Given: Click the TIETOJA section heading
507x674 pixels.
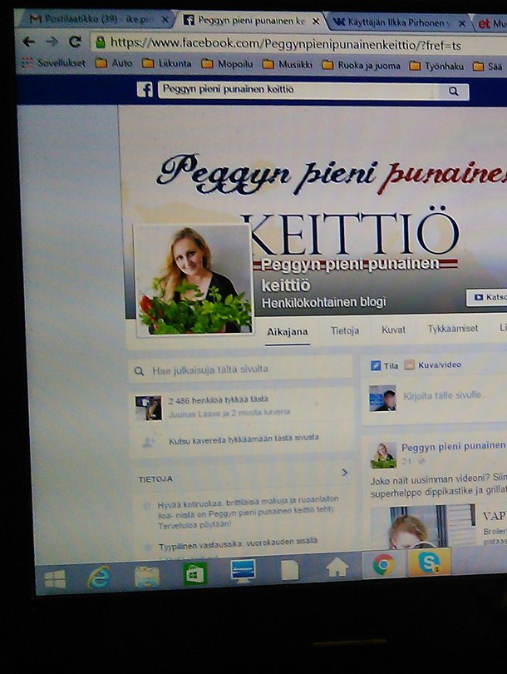Looking at the screenshot, I should (155, 478).
